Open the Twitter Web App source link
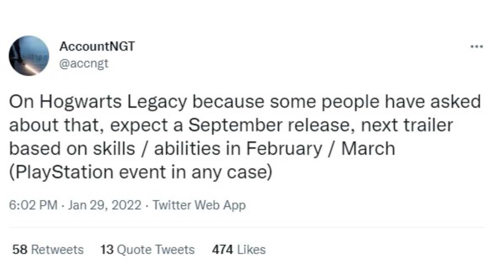Image resolution: width=497 pixels, height=279 pixels. pos(199,205)
